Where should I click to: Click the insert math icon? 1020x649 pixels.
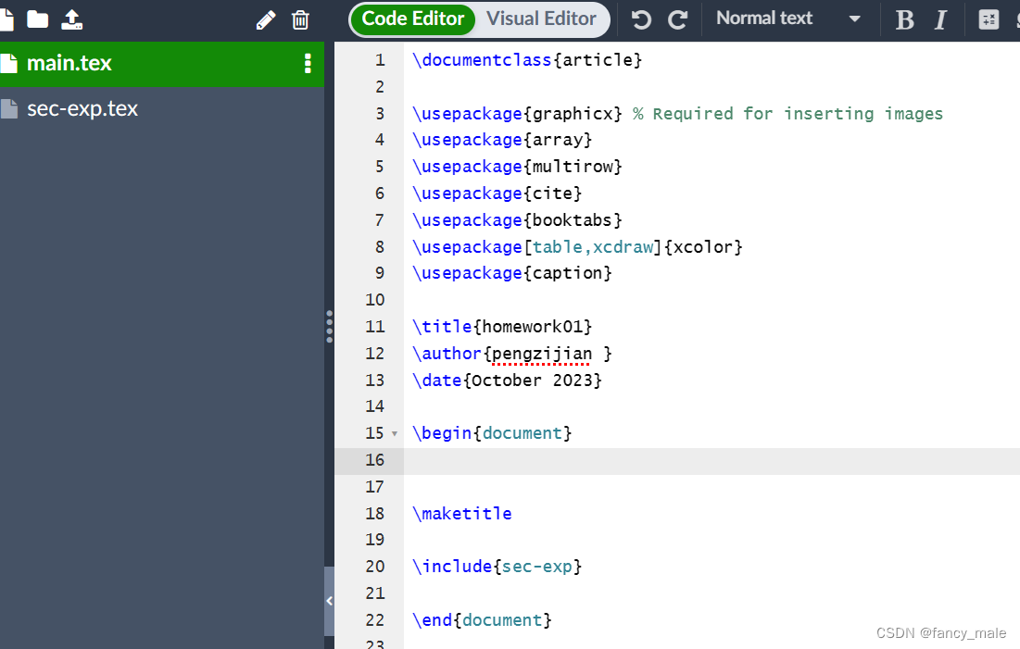click(989, 20)
